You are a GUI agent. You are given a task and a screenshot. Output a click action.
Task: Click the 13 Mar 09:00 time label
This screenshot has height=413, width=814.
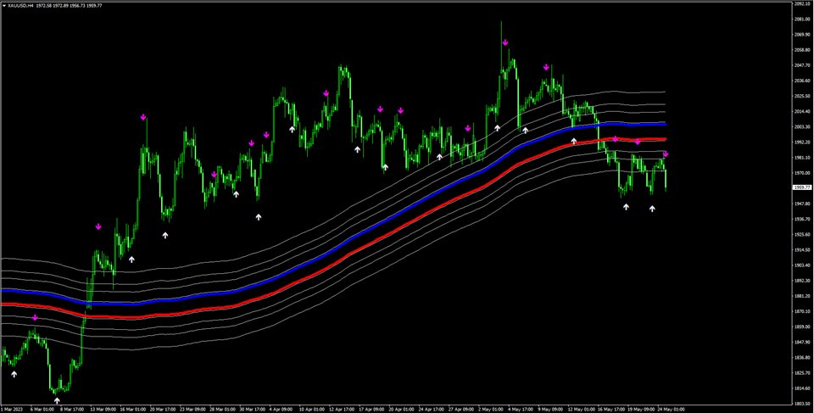102,409
